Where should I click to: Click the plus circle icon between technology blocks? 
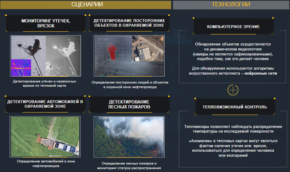click(233, 89)
